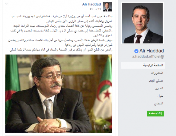Click the blue verified badge icon
The height and width of the screenshot is (136, 176).
point(136,51)
